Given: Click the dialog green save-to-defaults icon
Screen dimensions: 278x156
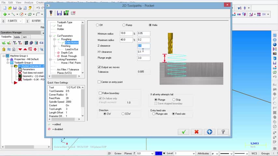Looking at the screenshot, I should pyautogui.click(x=66, y=13).
